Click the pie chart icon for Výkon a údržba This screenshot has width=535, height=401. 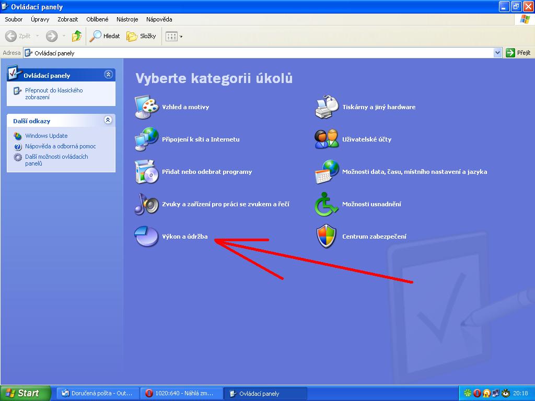coord(147,236)
